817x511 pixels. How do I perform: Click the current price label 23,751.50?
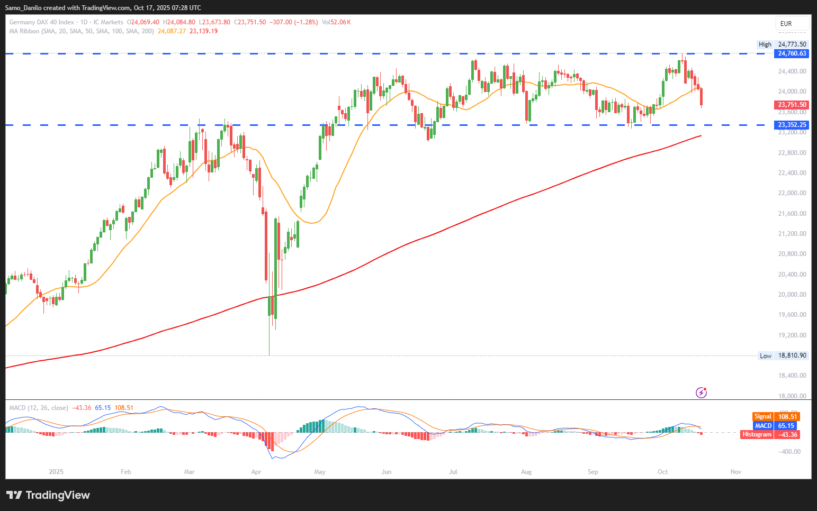coord(792,105)
